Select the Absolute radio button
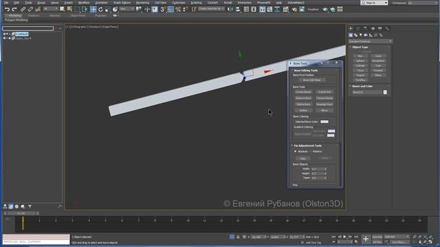440x247 pixels. click(295, 151)
